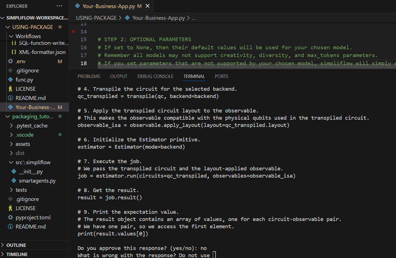The width and height of the screenshot is (396, 258).
Task: Switch to the OUTPUT panel tab
Action: point(119,76)
